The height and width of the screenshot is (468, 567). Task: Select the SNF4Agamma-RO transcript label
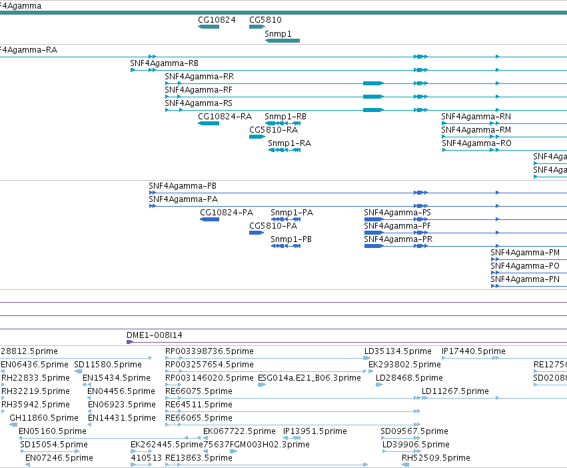pos(476,143)
